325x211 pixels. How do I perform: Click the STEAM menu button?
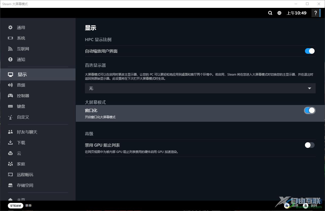pyautogui.click(x=15, y=206)
